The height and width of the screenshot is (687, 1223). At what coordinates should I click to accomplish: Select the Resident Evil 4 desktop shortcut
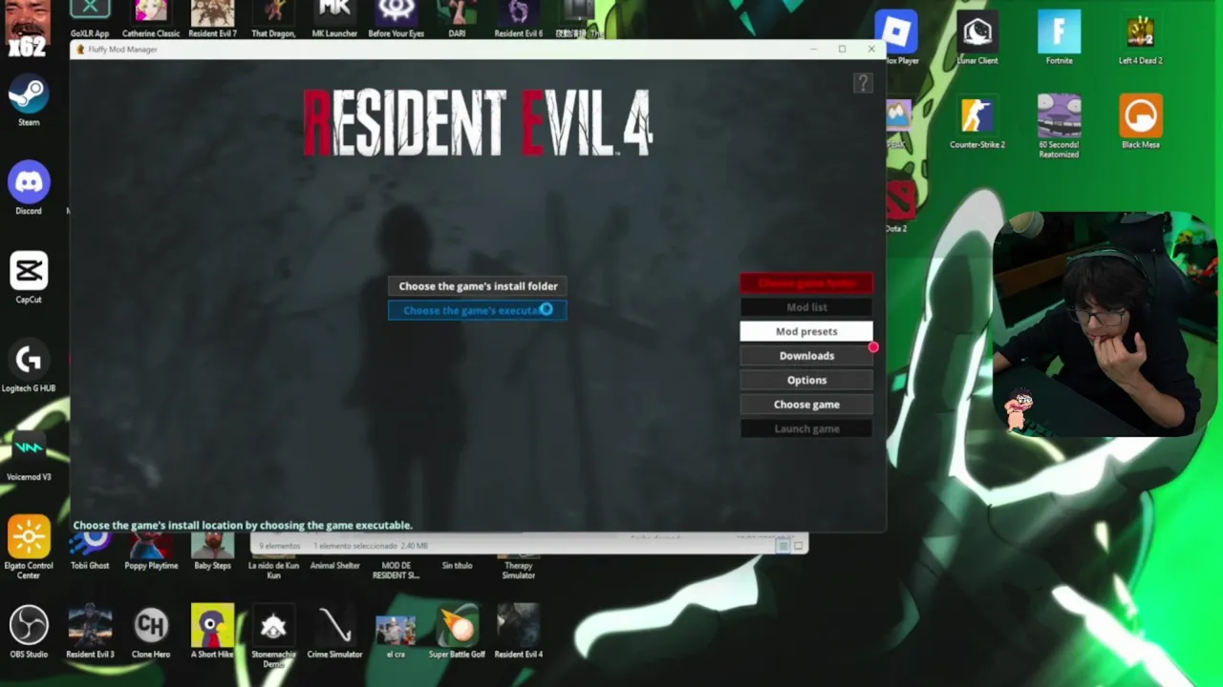(518, 632)
